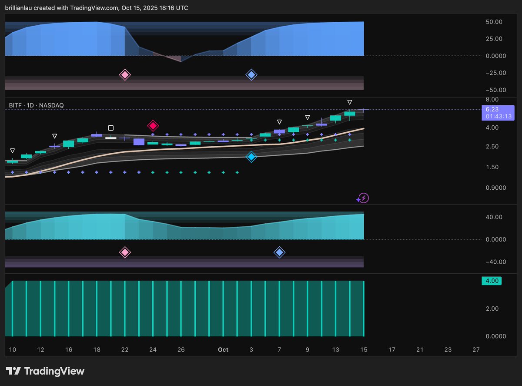Viewport: 522px width, 386px height.
Task: Click the pink diamond in the lower oscillator pane
Action: point(125,252)
